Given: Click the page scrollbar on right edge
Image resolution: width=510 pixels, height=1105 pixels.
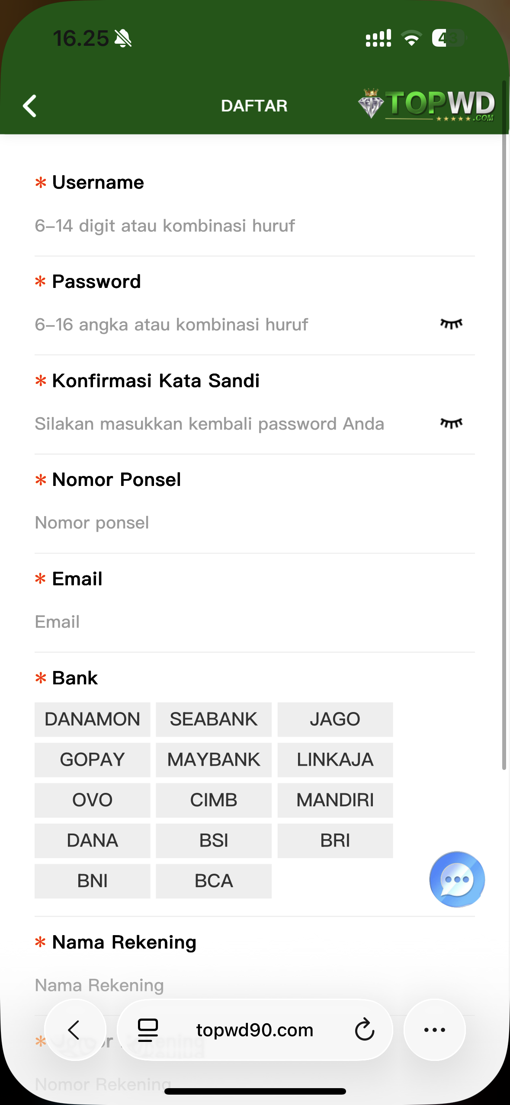Looking at the screenshot, I should (x=504, y=425).
